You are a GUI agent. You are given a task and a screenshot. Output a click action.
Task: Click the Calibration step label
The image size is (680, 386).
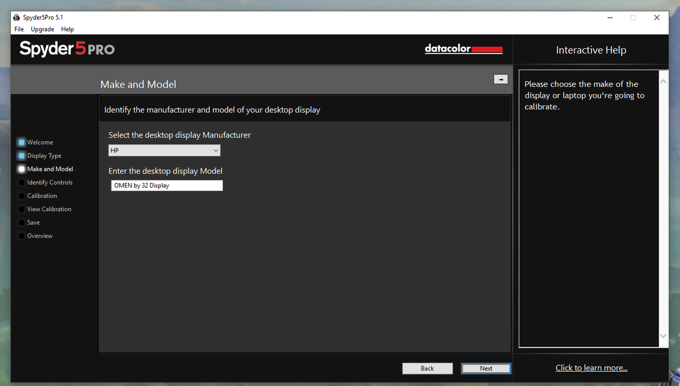42,196
